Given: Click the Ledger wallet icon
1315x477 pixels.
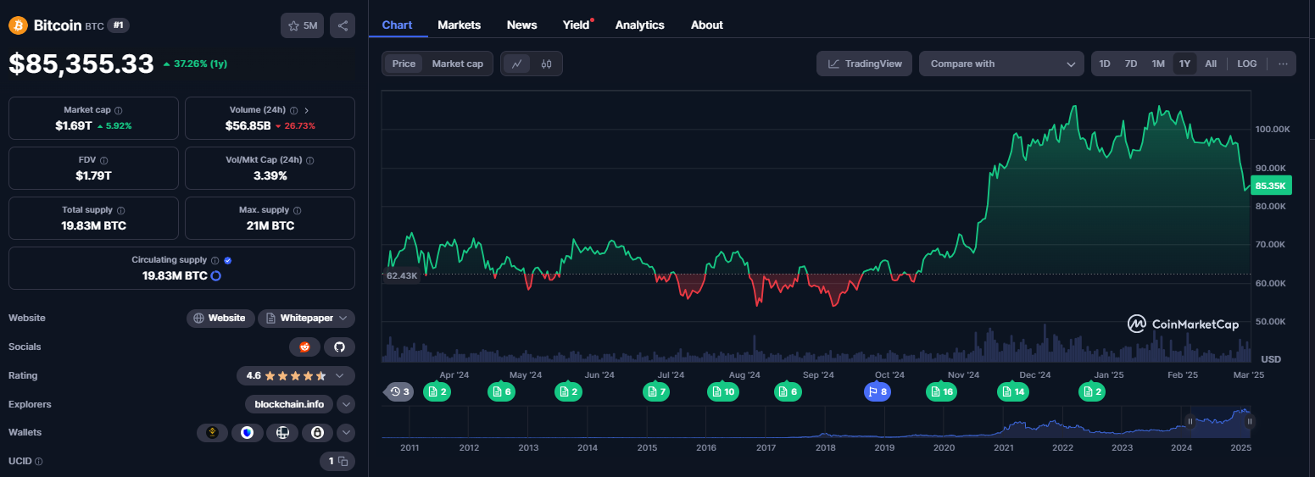Looking at the screenshot, I should point(282,433).
